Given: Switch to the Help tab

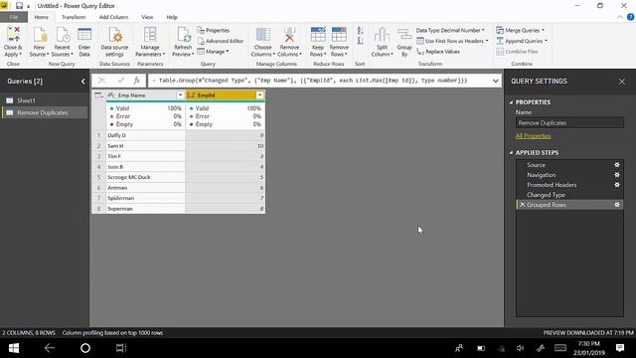Looking at the screenshot, I should tap(172, 17).
